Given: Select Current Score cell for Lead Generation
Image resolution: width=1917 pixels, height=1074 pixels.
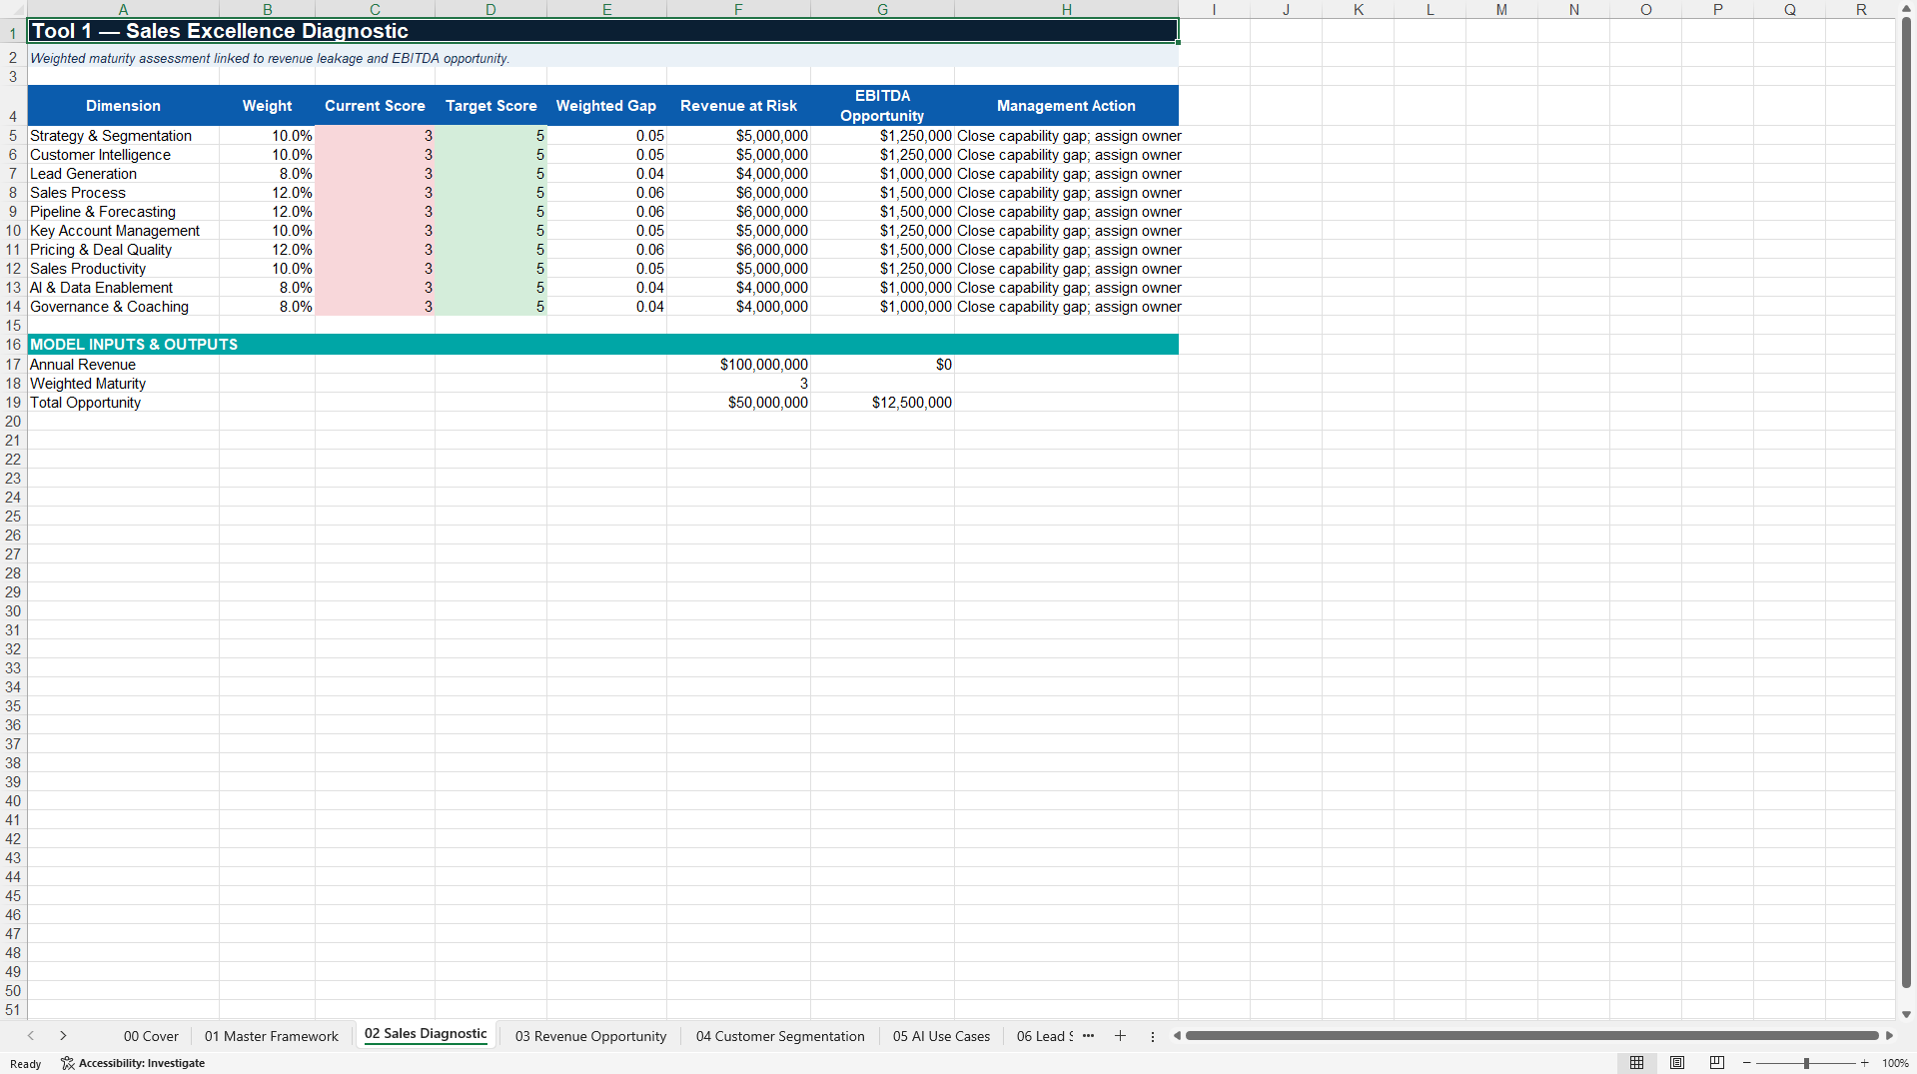Looking at the screenshot, I should pos(375,174).
